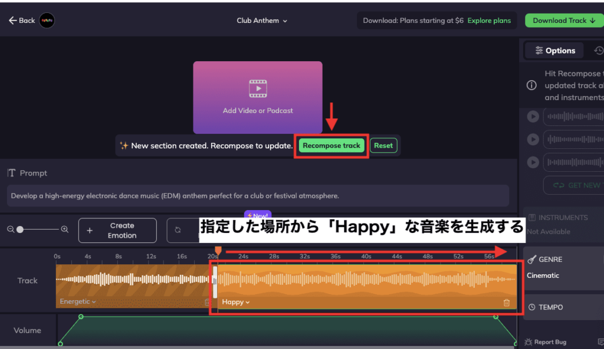Click the Track row label

[27, 281]
